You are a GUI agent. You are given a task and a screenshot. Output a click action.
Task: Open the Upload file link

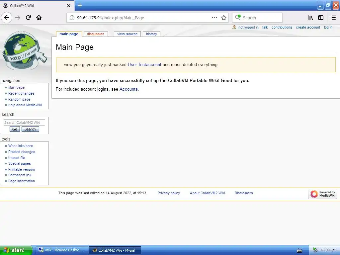pos(17,158)
